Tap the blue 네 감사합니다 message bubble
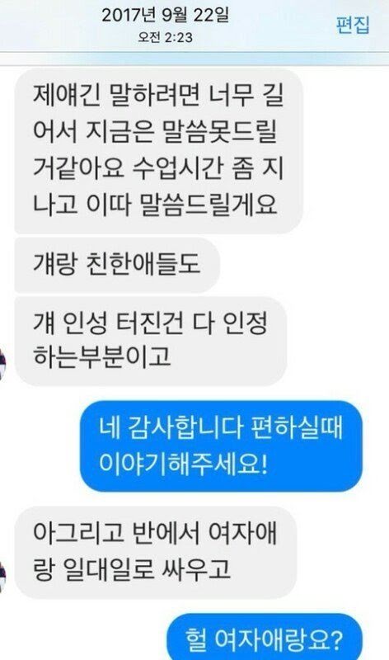This screenshot has width=389, height=660. click(x=221, y=446)
